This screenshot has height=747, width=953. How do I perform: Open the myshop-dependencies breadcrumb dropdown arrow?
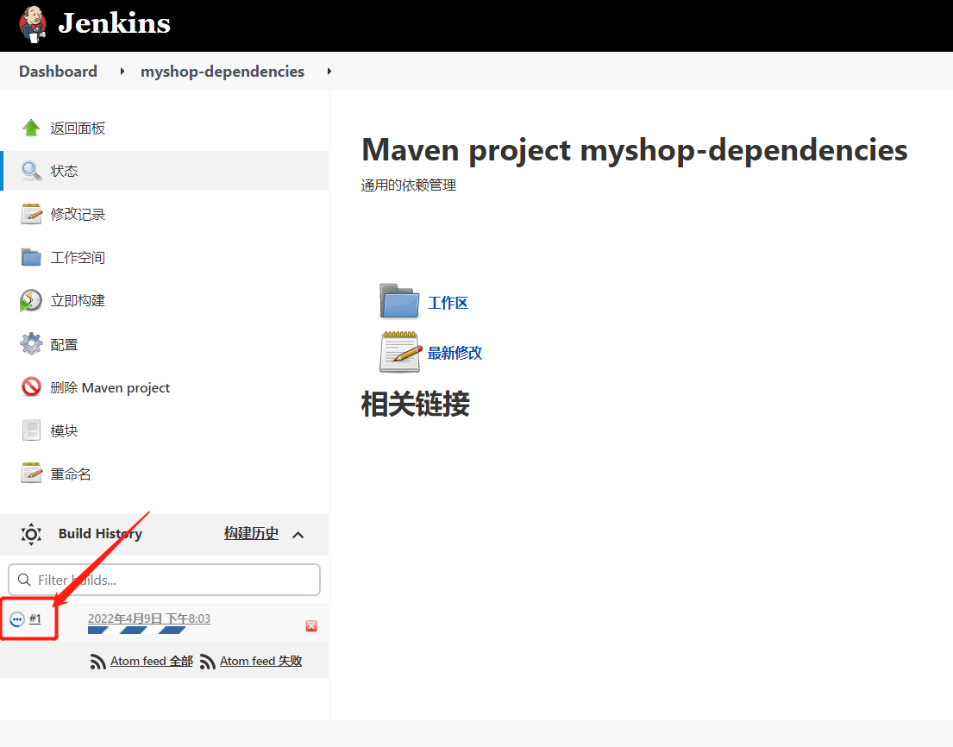coord(329,71)
